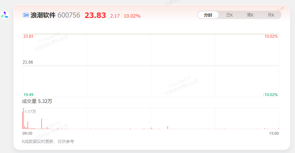Click the colorful app logo icon
The image size is (295, 153).
4,15
